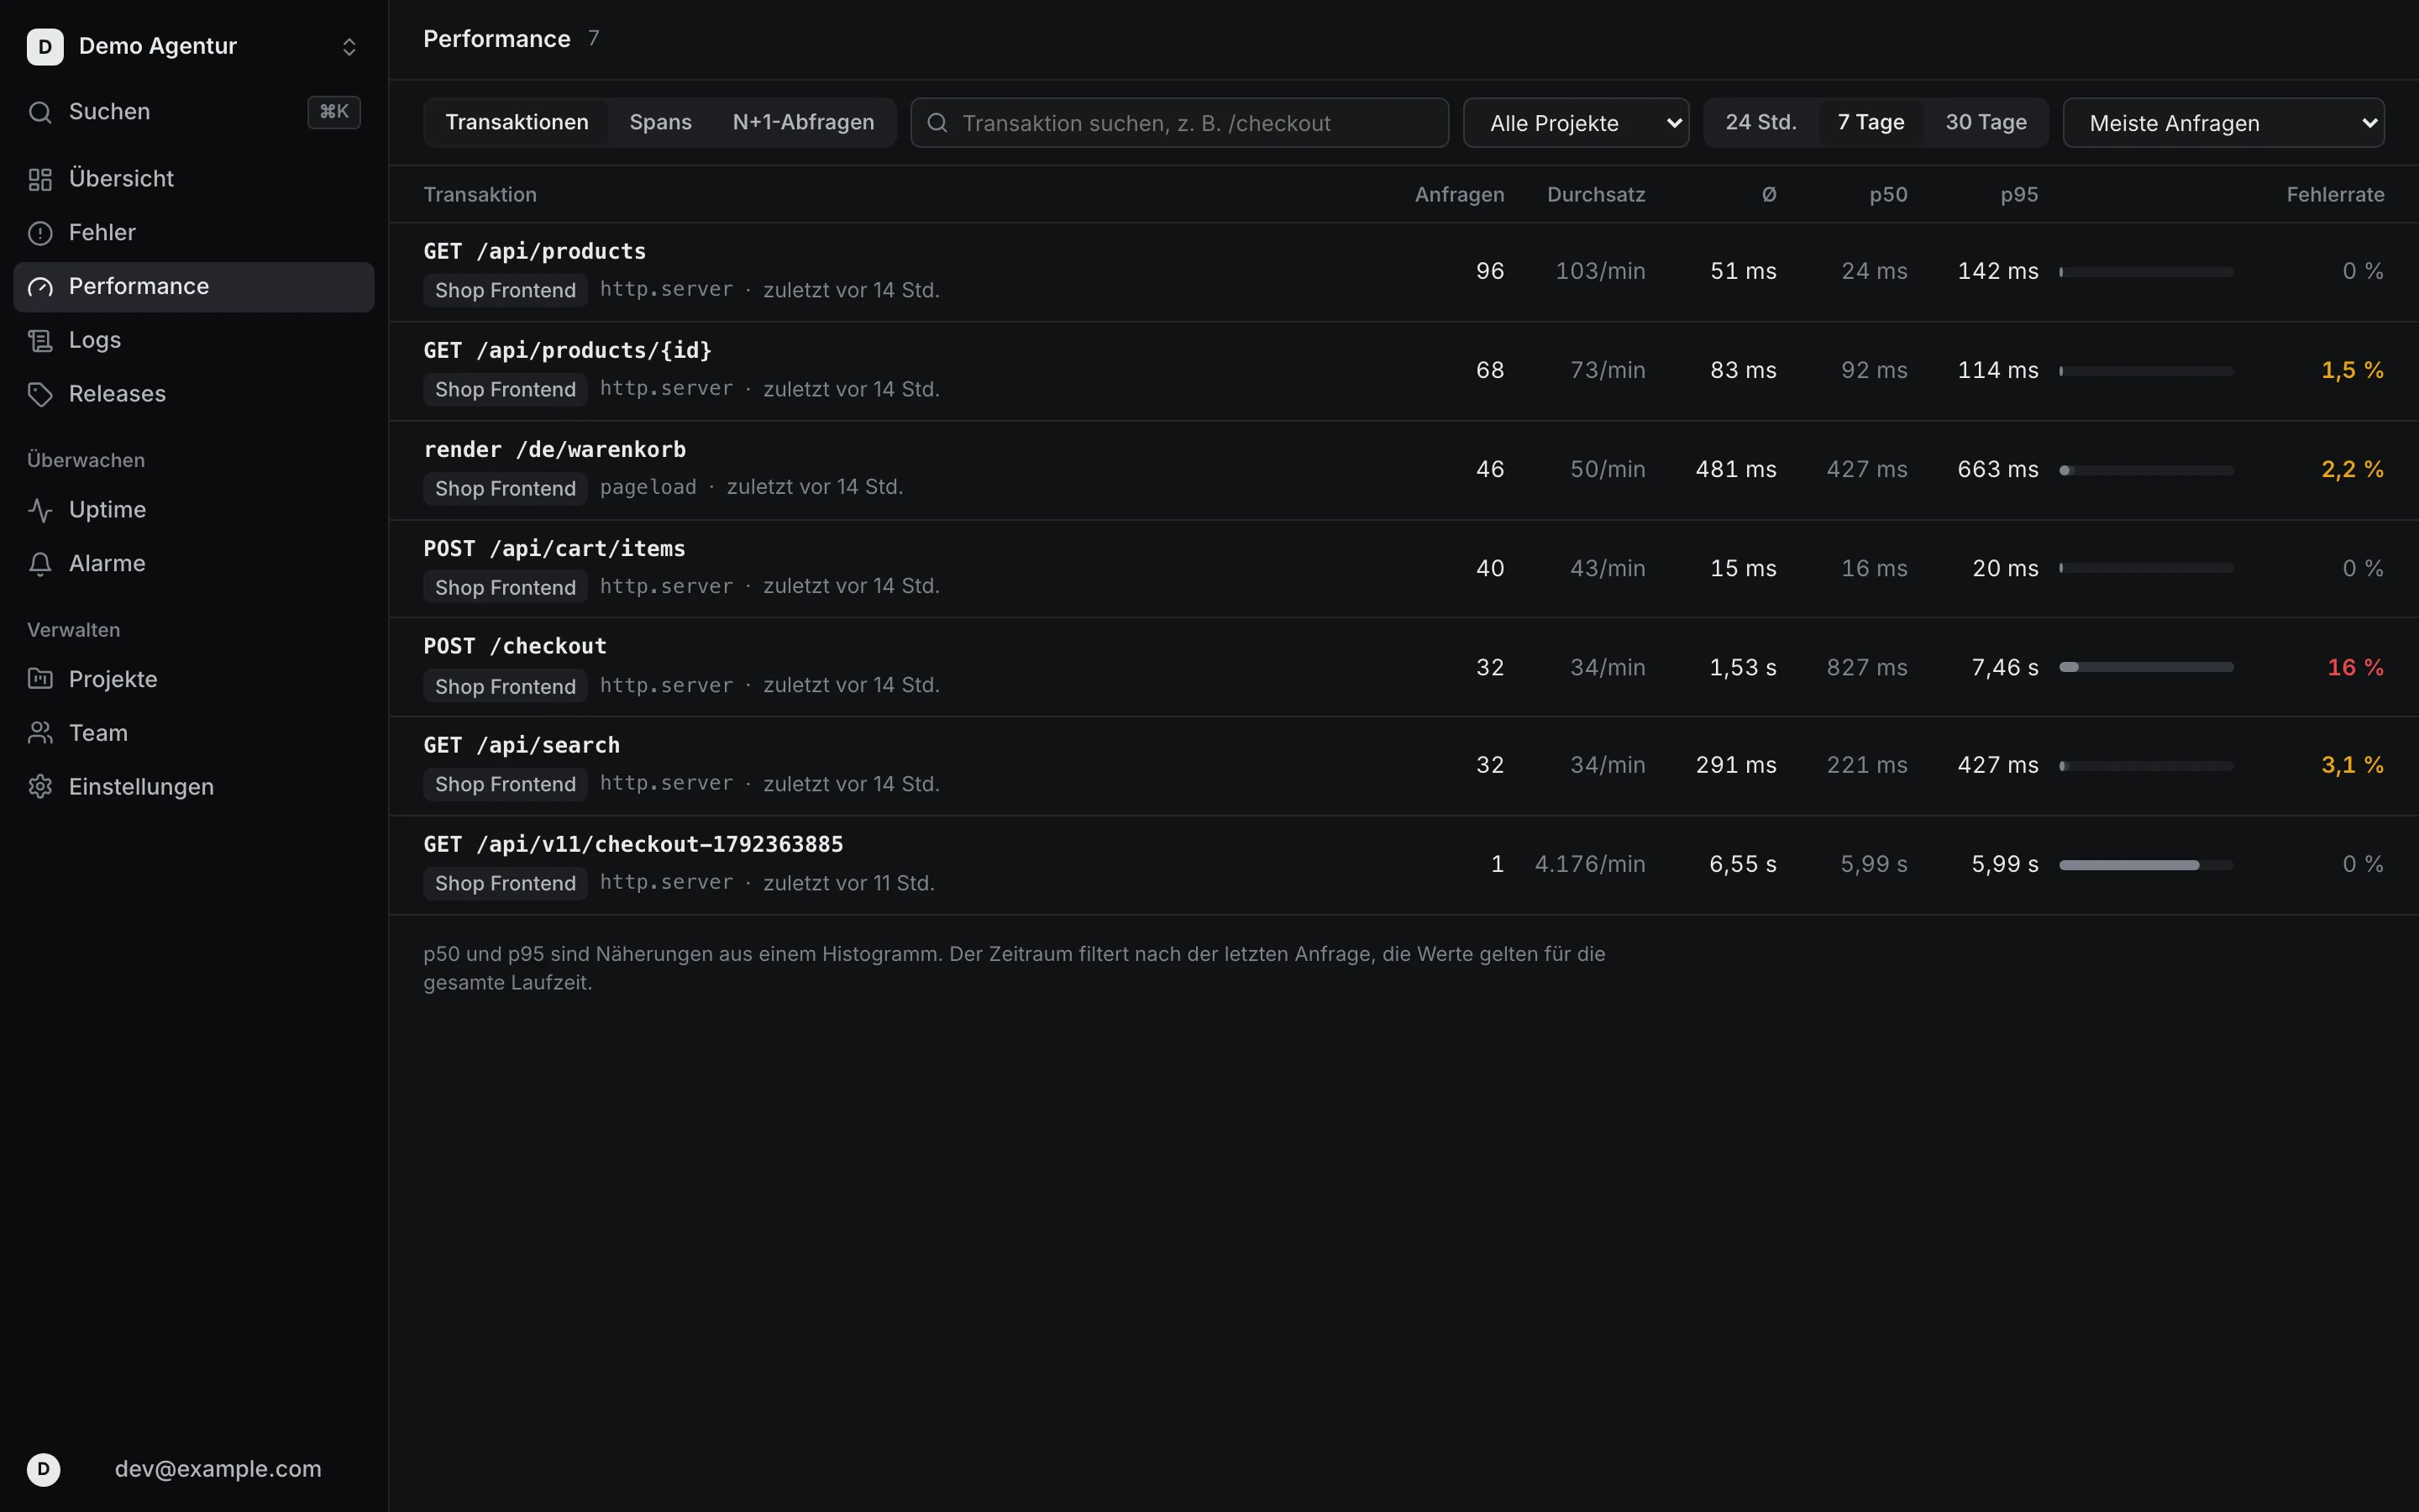
Task: Switch time range to 30 Tage
Action: [x=1986, y=122]
